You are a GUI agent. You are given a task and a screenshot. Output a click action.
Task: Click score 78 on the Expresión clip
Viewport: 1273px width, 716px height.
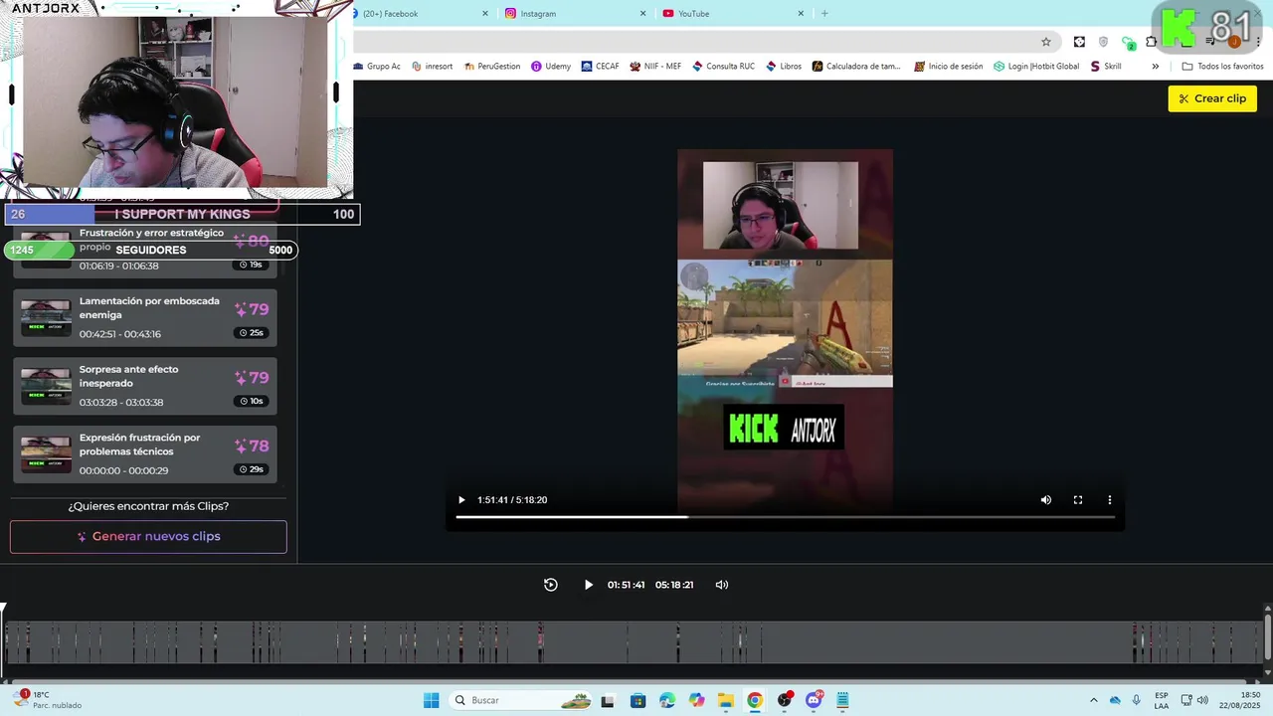point(252,447)
